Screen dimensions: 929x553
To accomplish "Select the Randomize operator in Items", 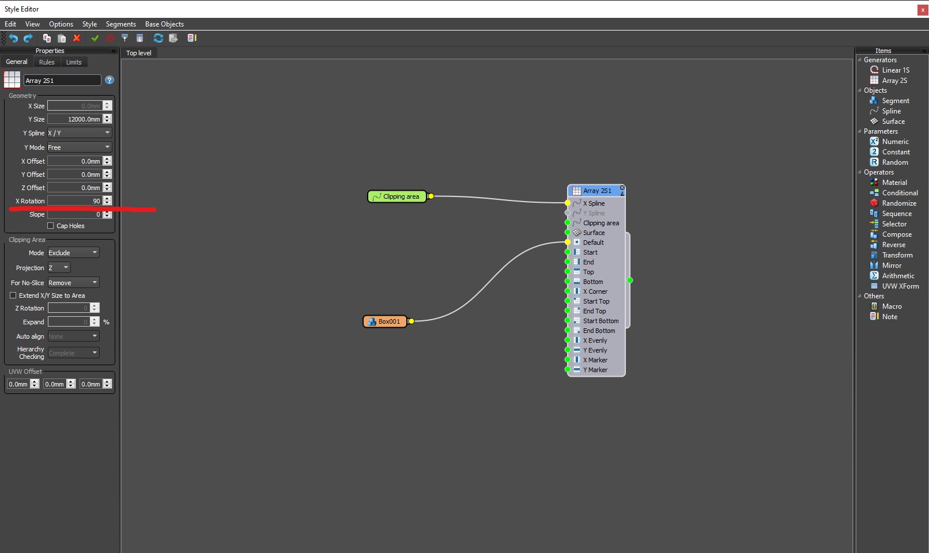I will (x=898, y=203).
